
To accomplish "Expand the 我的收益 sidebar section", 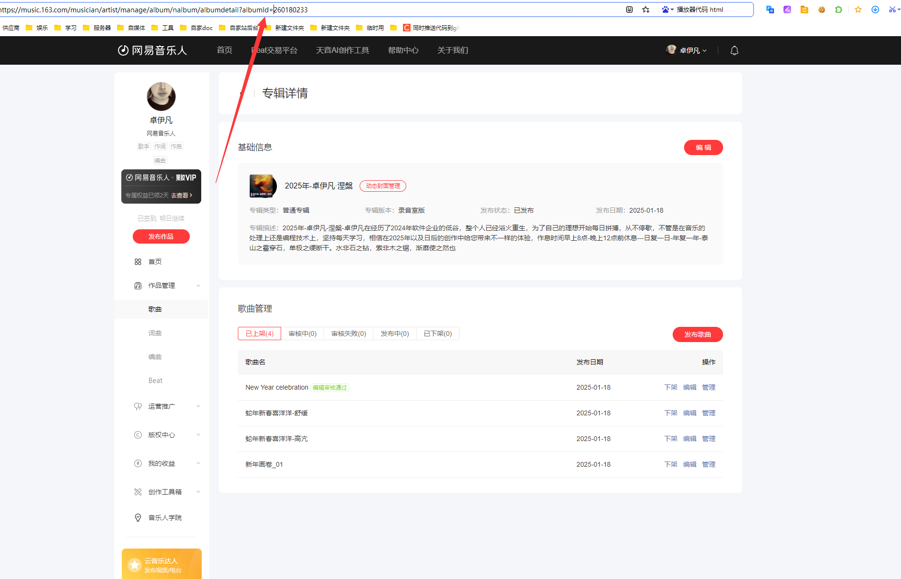I will pos(198,463).
